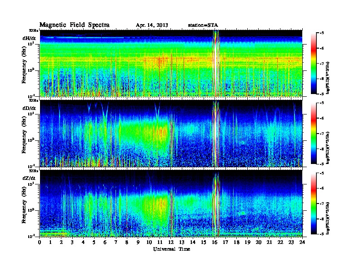Click hour 14 on the Universal Time axis
The height and width of the screenshot is (278, 360).
tap(193, 242)
